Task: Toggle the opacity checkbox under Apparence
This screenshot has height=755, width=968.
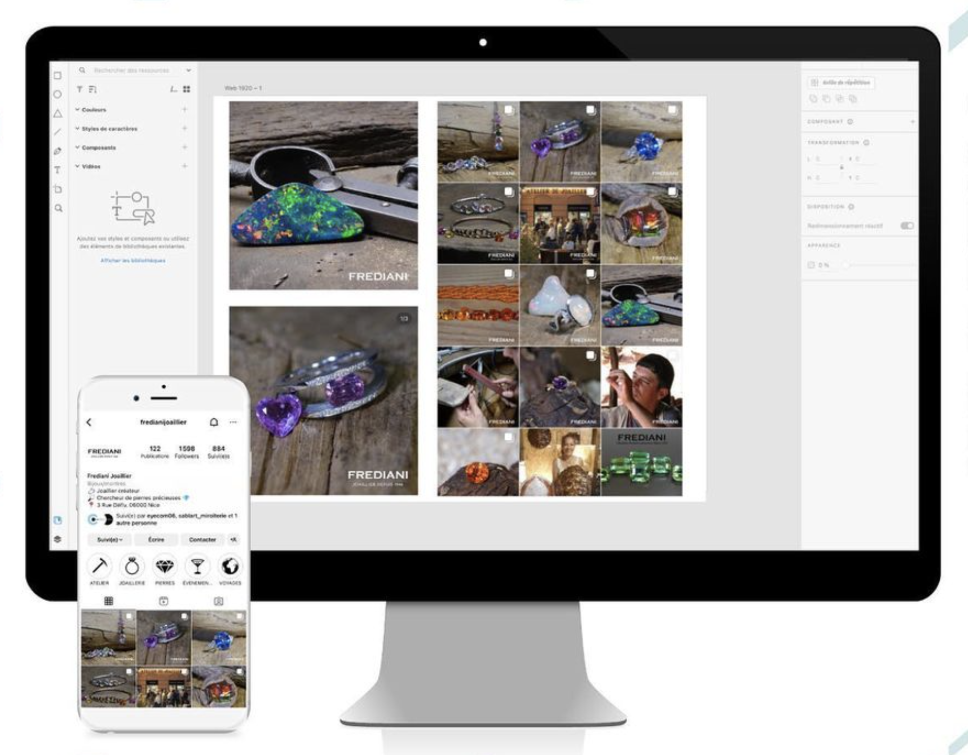Action: 811,265
